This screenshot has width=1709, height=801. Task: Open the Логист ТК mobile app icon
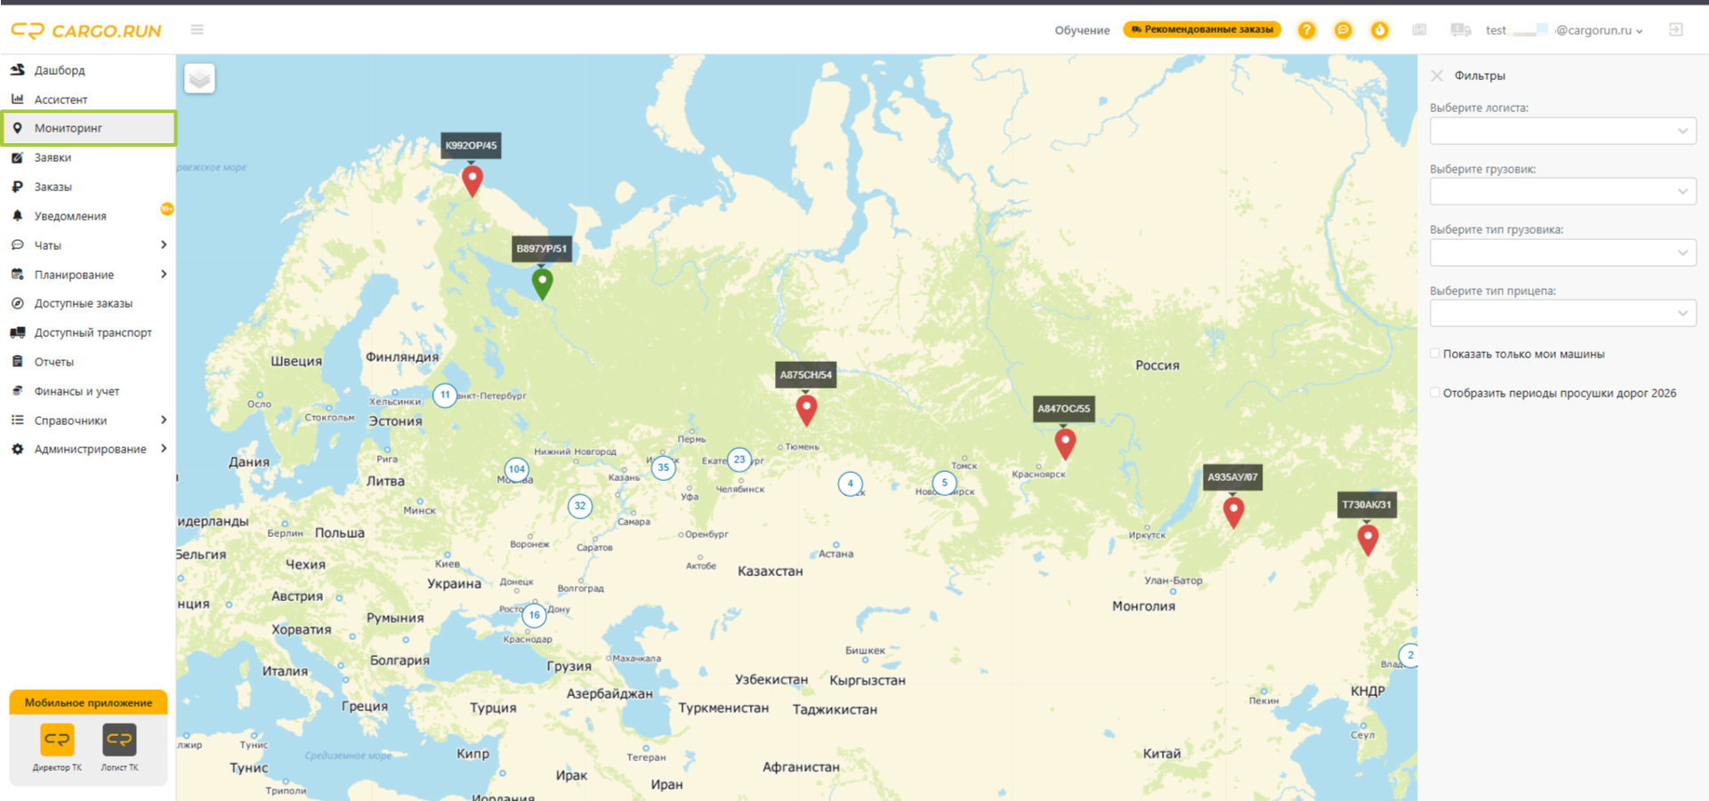coord(119,740)
